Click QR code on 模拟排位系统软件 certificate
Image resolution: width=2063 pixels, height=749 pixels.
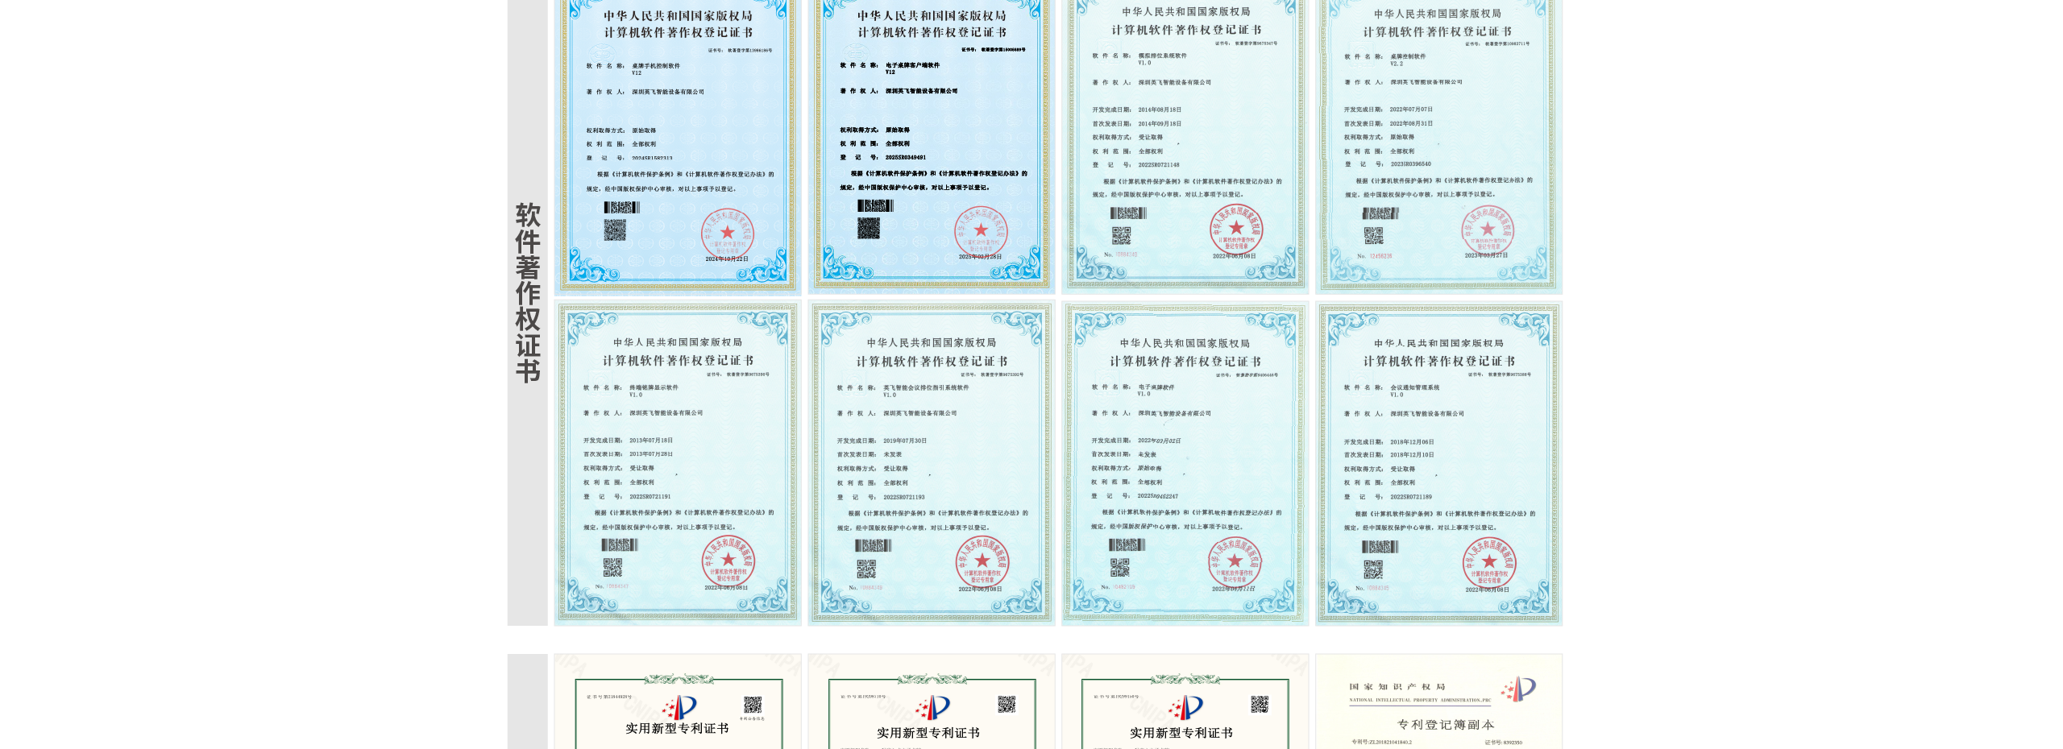click(x=1121, y=235)
